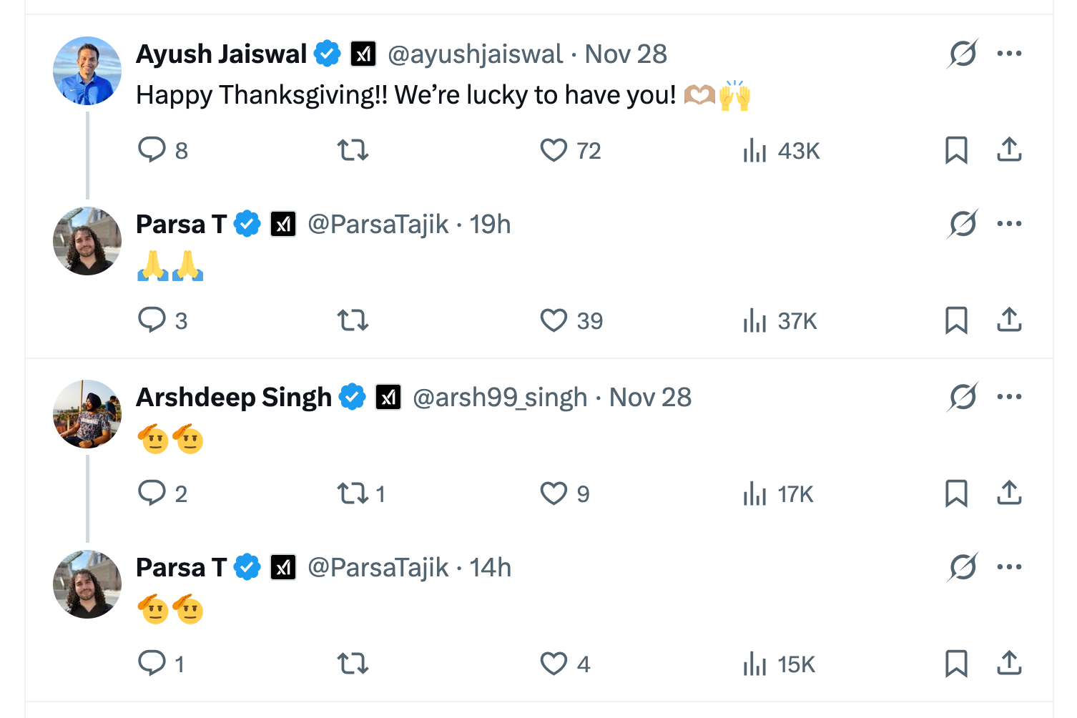The width and height of the screenshot is (1077, 718).
Task: Open the Nov 28 timestamp on Ayush's post
Action: click(x=626, y=54)
